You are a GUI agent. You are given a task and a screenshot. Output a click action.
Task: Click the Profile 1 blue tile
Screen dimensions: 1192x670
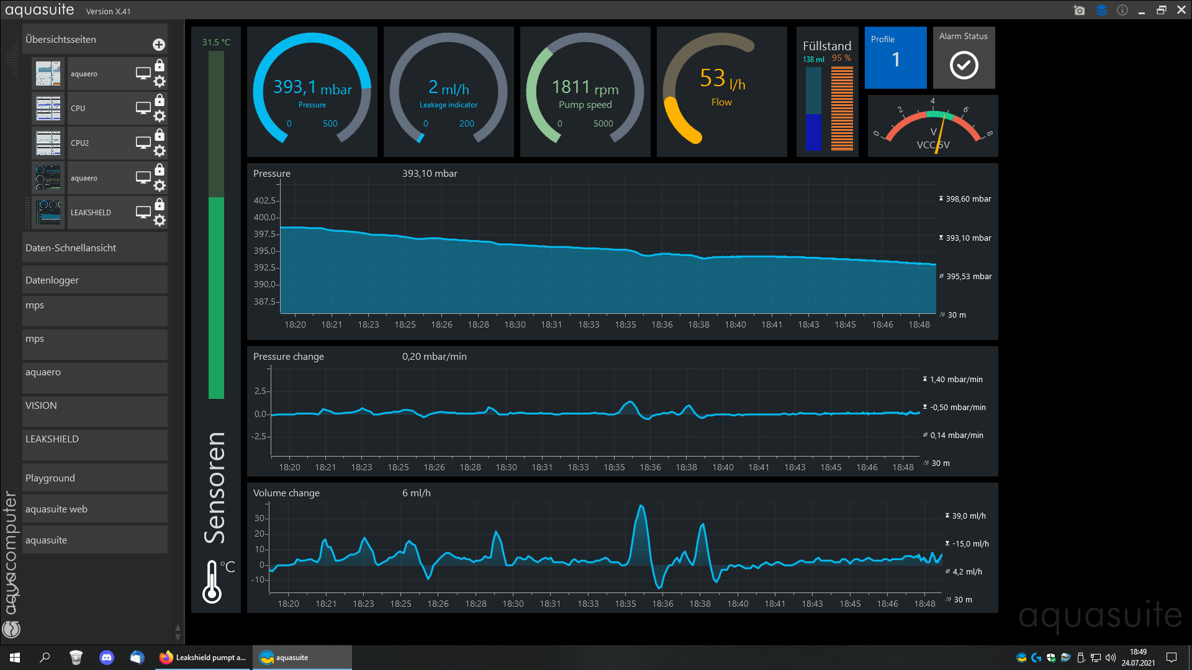[x=895, y=58]
